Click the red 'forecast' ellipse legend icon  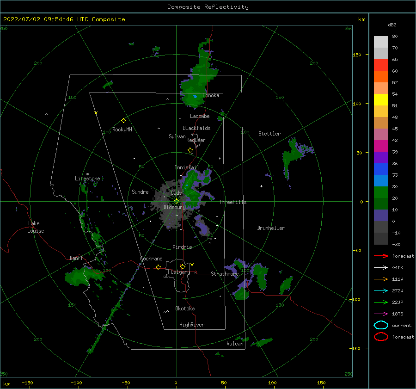pos(381,337)
